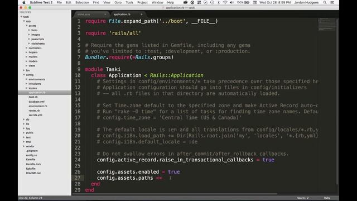Collapse the assets folder

click(27, 26)
